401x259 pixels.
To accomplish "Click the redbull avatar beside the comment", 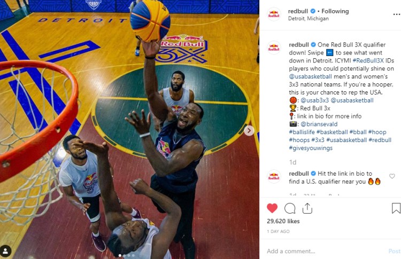I will pyautogui.click(x=274, y=177).
